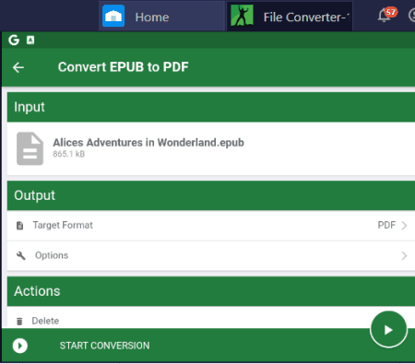Open the notifications bell icon

pyautogui.click(x=385, y=16)
